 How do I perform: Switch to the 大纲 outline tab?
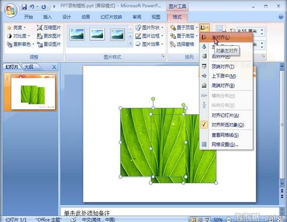coord(29,67)
